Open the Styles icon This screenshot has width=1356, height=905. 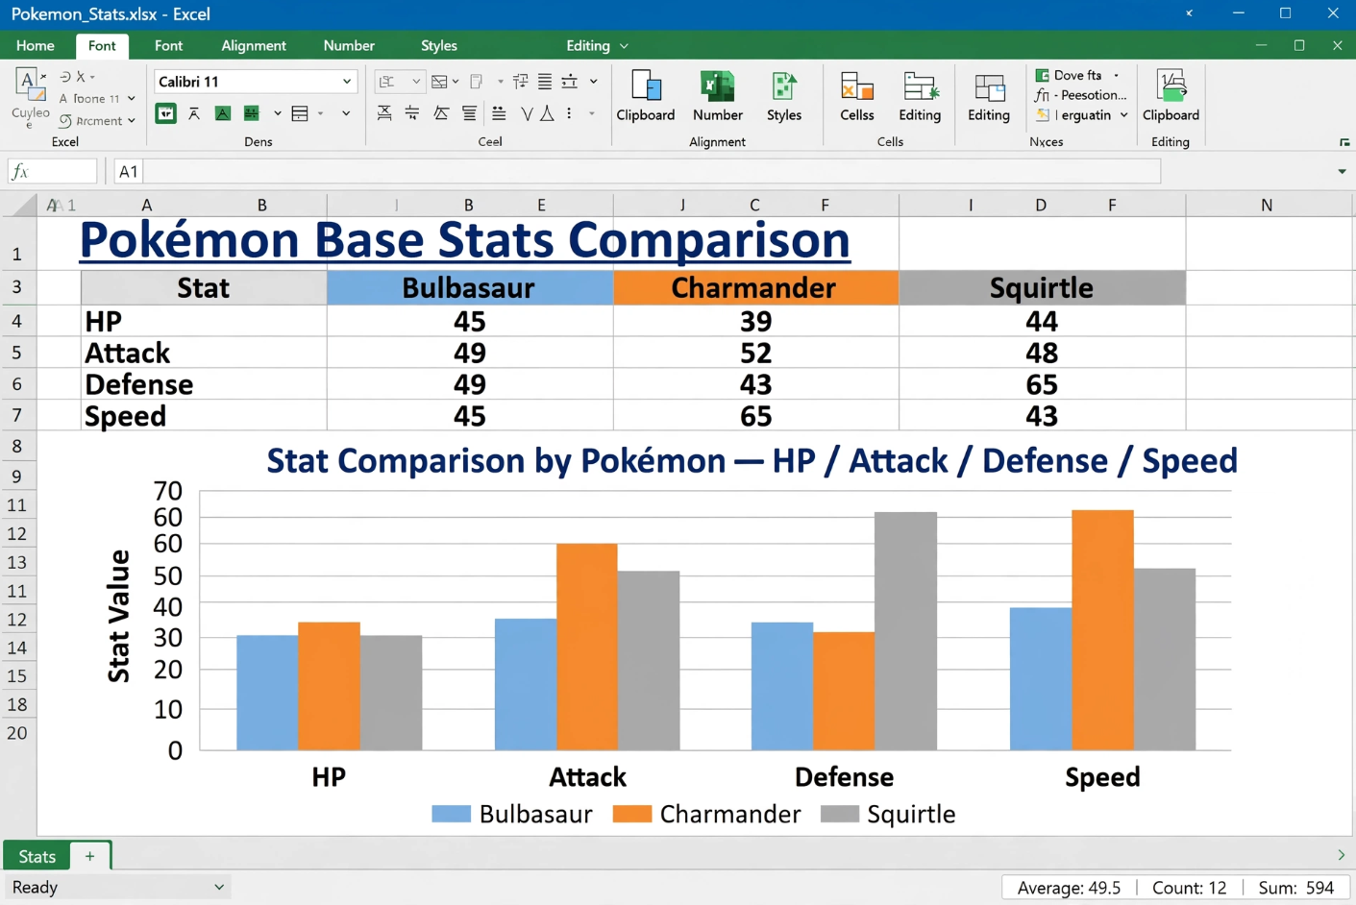783,86
